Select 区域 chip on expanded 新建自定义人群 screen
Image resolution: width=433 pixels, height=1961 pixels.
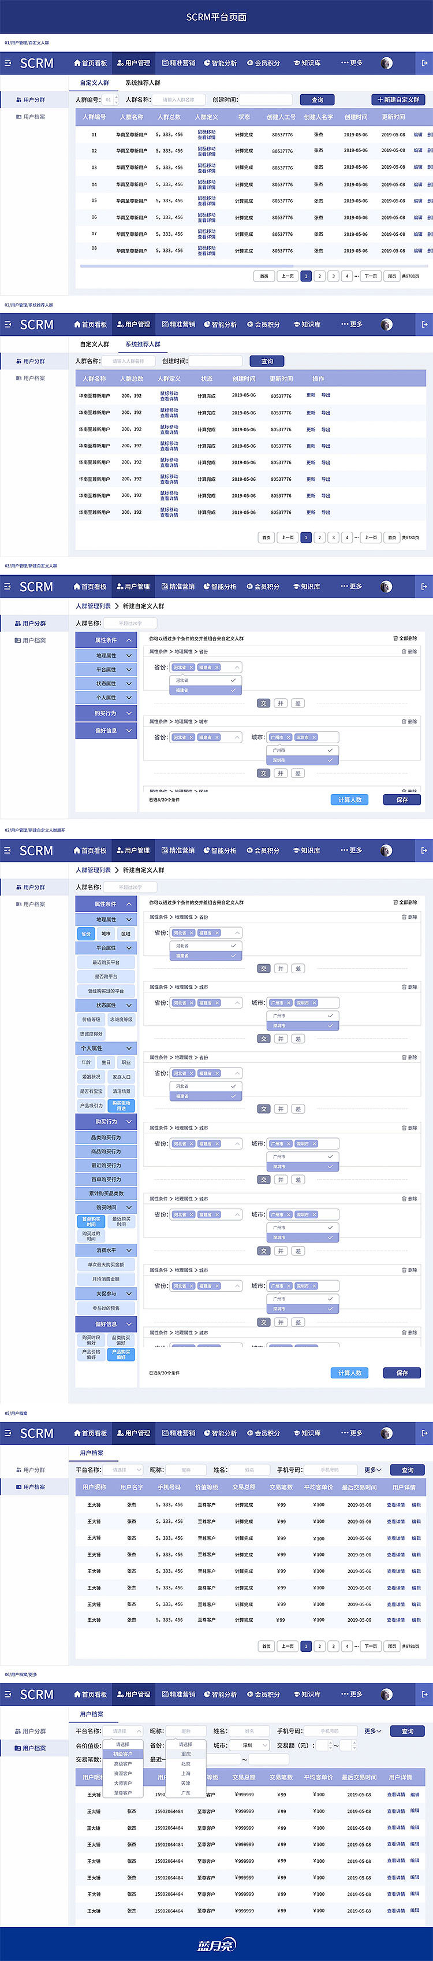click(x=125, y=933)
